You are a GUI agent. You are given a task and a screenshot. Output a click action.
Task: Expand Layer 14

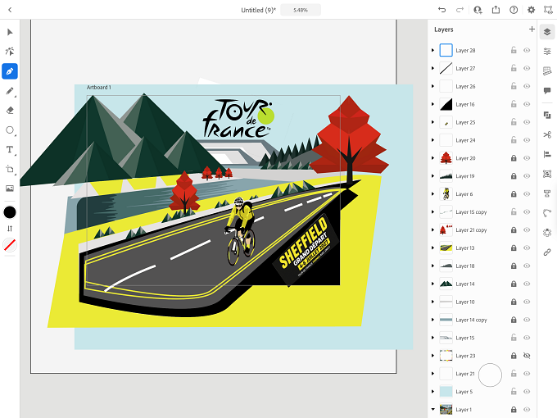pyautogui.click(x=432, y=284)
